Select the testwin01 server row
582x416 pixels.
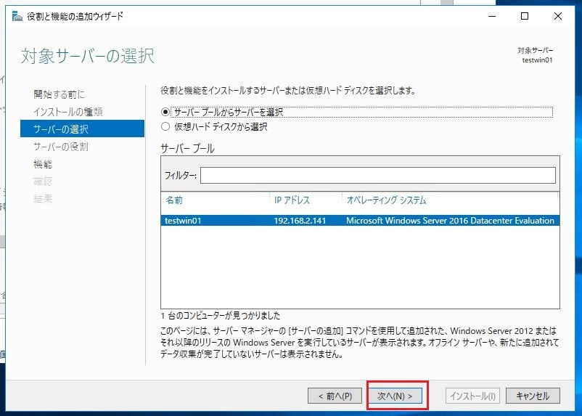(x=360, y=220)
